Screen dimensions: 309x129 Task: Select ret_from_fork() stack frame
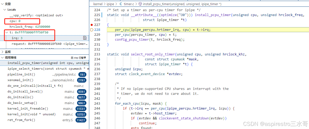(x=45, y=120)
